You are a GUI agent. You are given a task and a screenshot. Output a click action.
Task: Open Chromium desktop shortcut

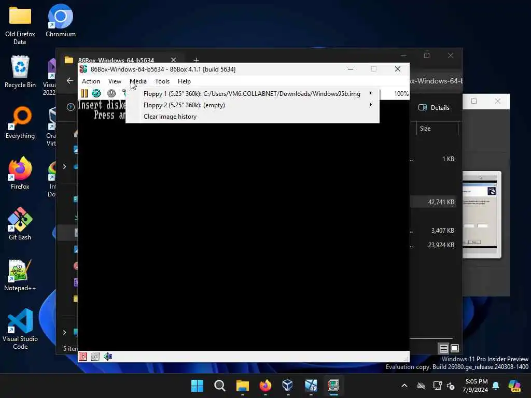[x=61, y=21]
